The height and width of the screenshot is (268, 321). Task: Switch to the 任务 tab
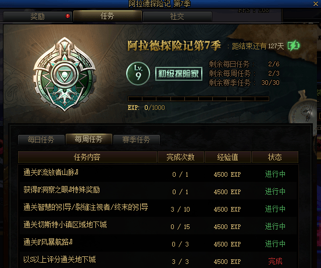pyautogui.click(x=108, y=16)
